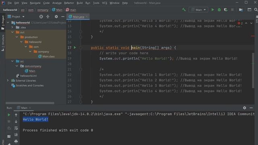Open the Main run configuration dropdown
258x145 pixels.
click(x=198, y=10)
